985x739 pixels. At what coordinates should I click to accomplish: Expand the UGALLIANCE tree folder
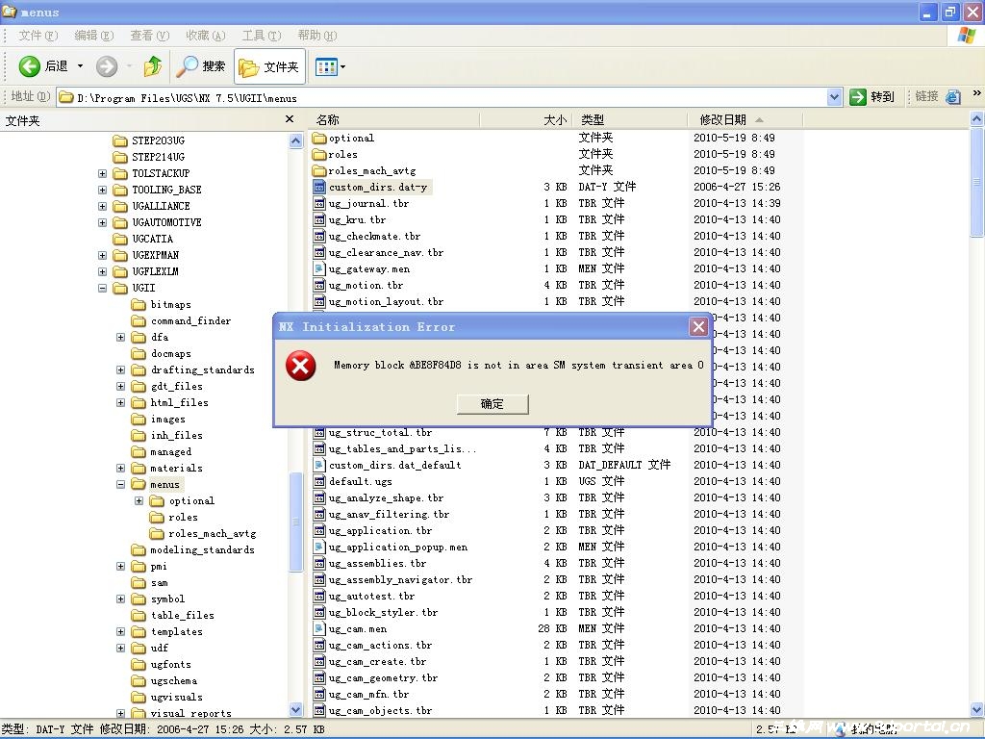pyautogui.click(x=102, y=206)
